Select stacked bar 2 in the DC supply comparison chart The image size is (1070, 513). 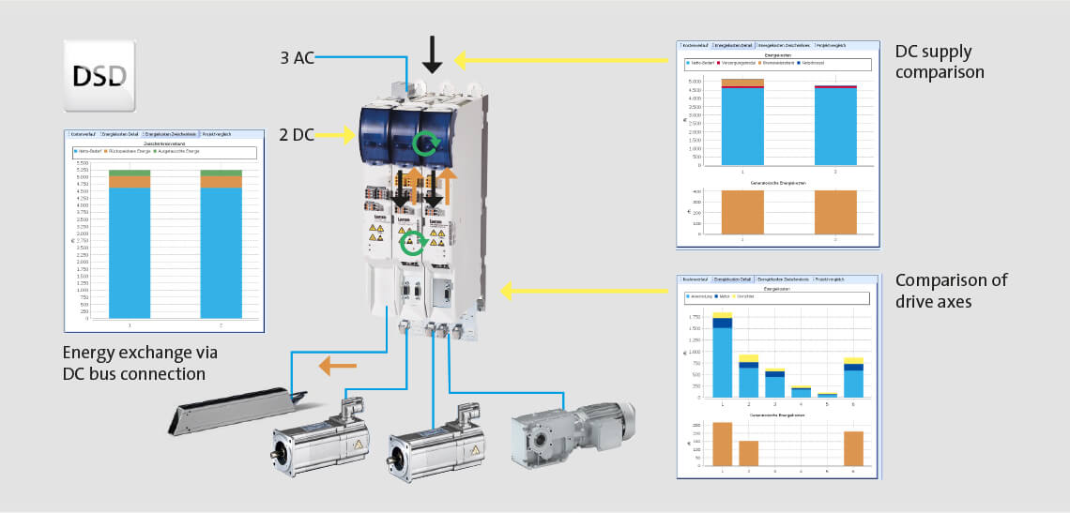coord(835,125)
